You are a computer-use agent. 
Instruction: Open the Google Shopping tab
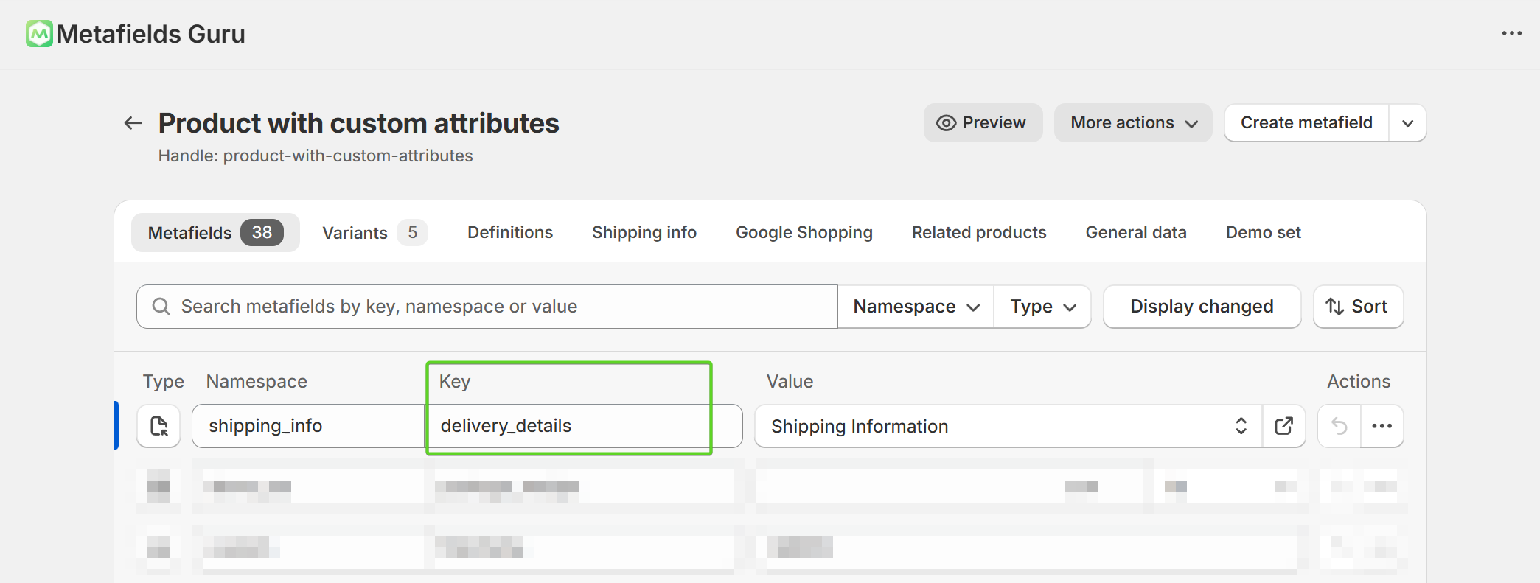pyautogui.click(x=804, y=233)
